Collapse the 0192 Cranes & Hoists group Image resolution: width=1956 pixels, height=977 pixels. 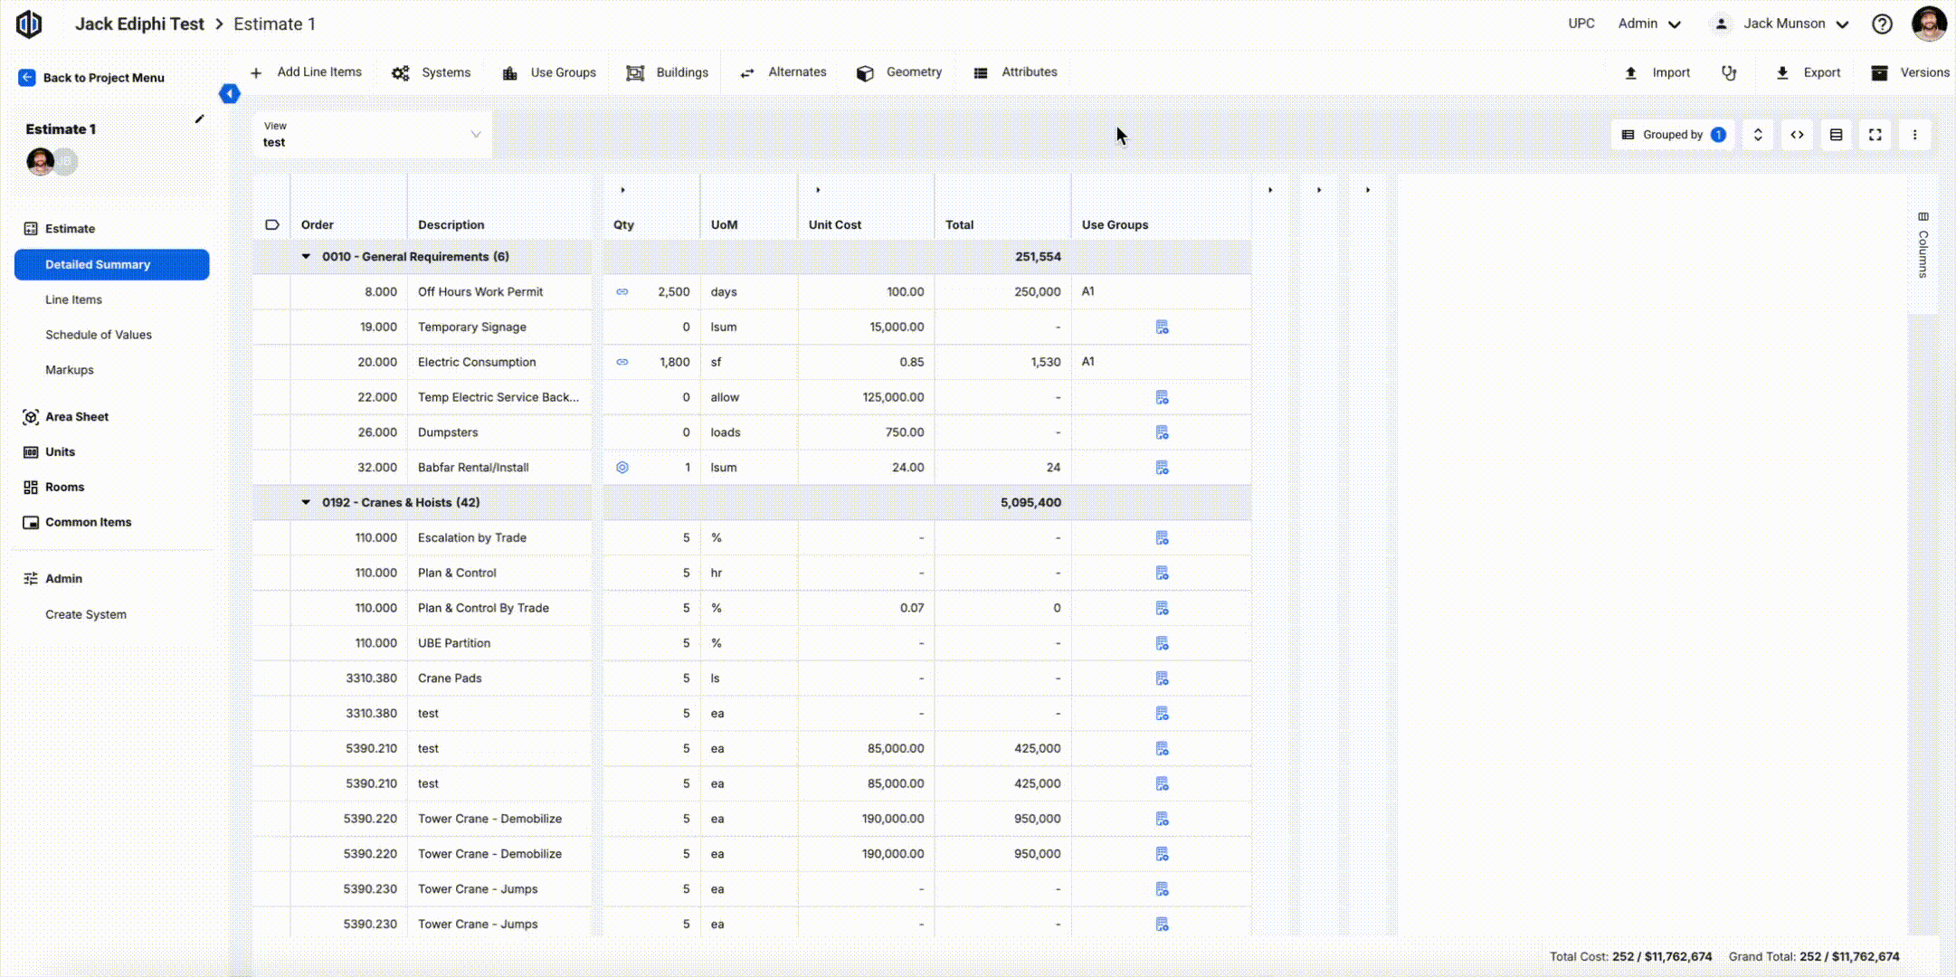(306, 503)
